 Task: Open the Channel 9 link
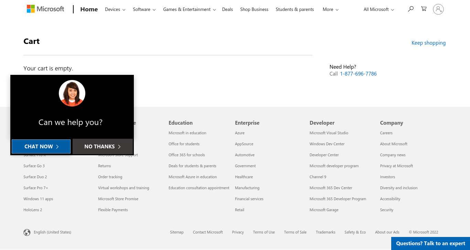[x=318, y=177]
